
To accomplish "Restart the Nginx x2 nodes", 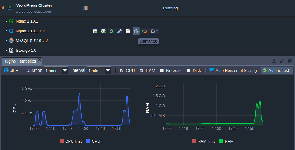I will (x=111, y=31).
